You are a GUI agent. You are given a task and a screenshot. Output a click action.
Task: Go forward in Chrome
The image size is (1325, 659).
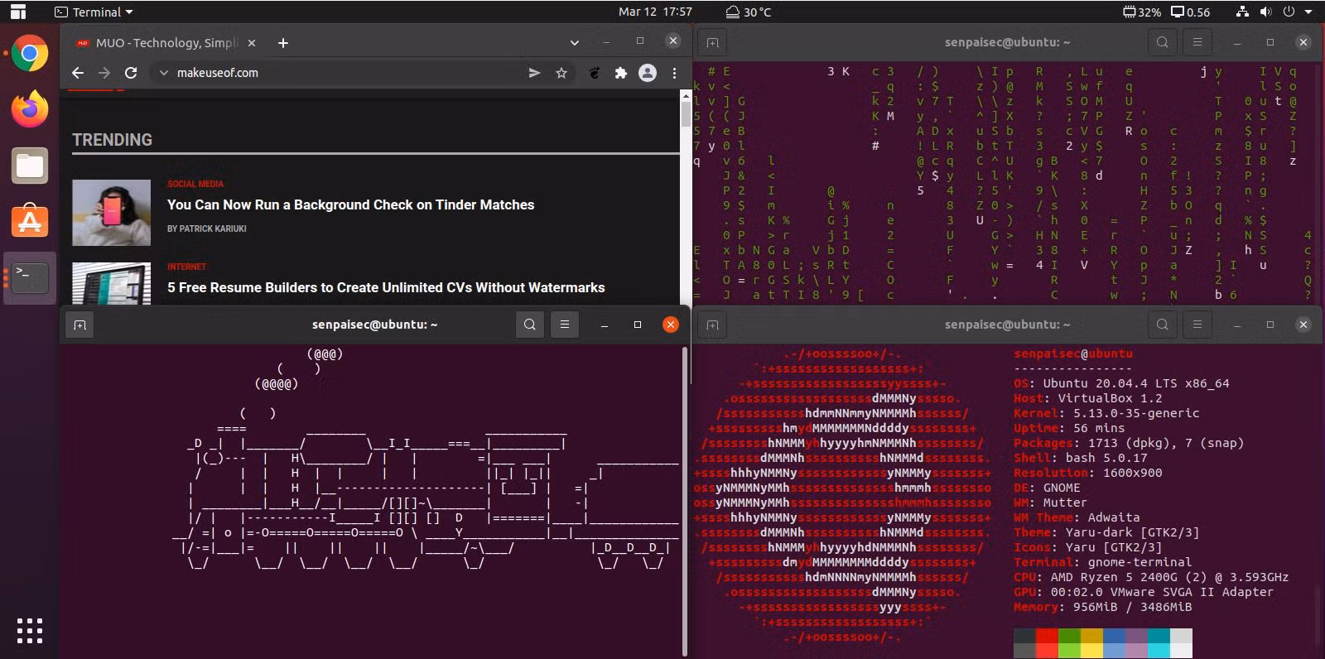104,73
